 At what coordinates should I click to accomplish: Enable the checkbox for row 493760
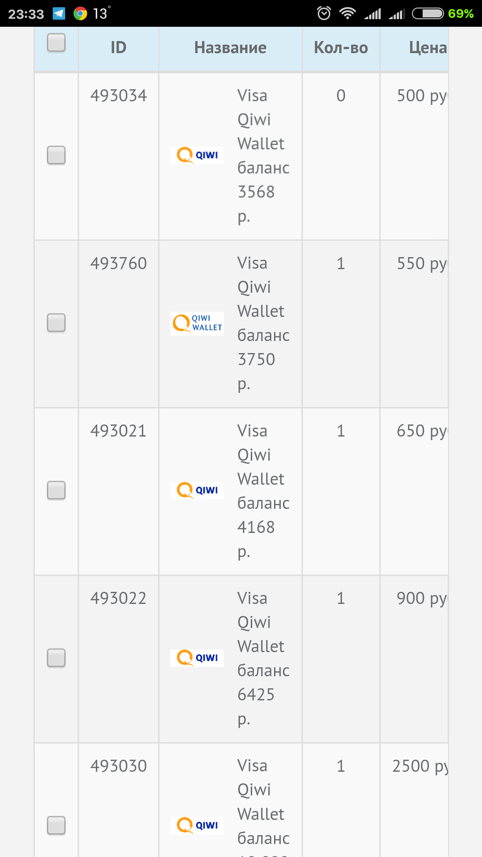(x=56, y=323)
